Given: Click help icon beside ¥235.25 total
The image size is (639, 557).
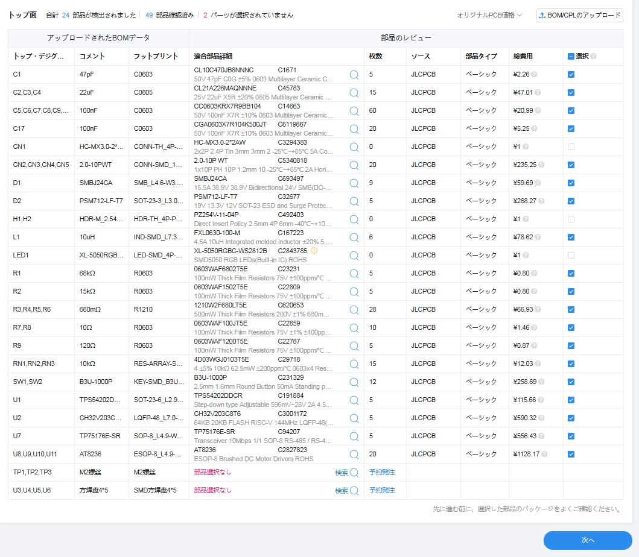Looking at the screenshot, I should 541,165.
